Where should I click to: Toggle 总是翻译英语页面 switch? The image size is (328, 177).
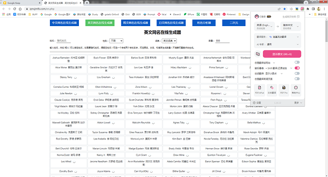[x=297, y=79]
